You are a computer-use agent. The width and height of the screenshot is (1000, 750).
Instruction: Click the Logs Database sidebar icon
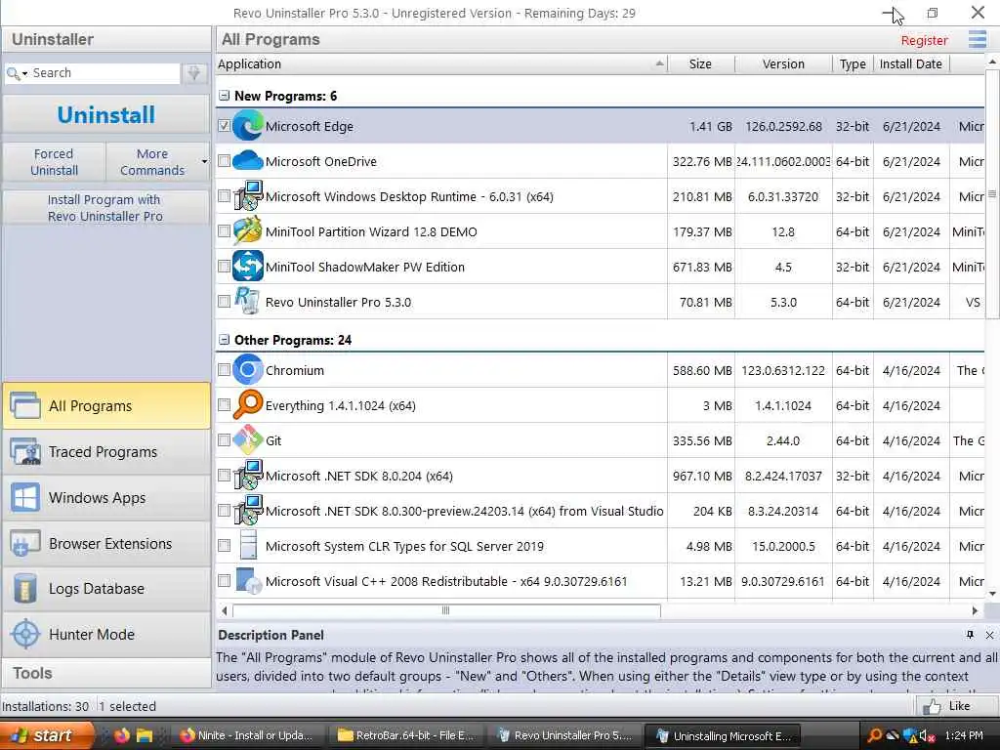(25, 589)
